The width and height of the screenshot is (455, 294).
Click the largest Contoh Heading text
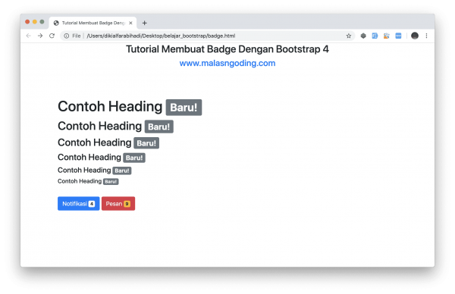[x=110, y=106]
